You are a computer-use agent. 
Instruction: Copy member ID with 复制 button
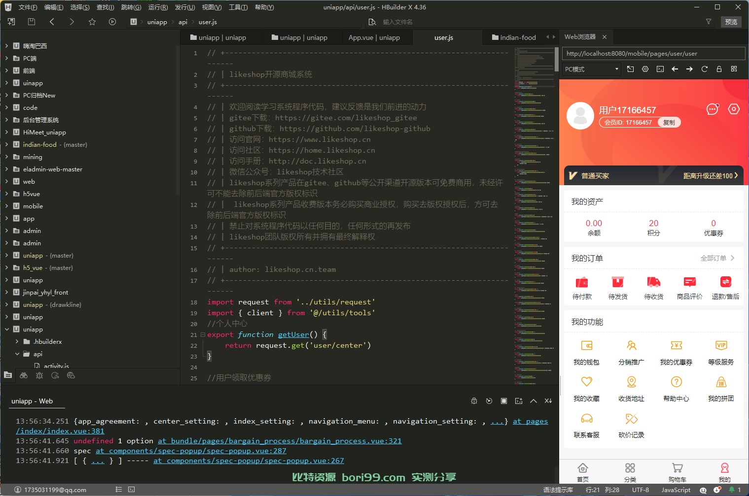click(x=669, y=123)
